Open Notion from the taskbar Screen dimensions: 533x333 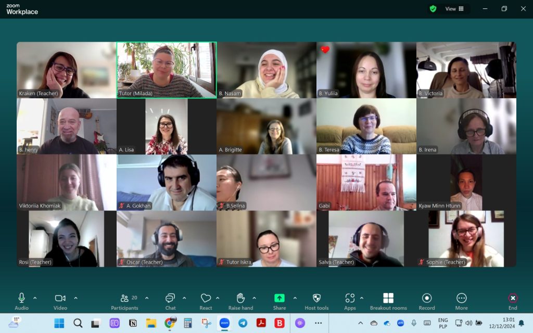pos(133,323)
